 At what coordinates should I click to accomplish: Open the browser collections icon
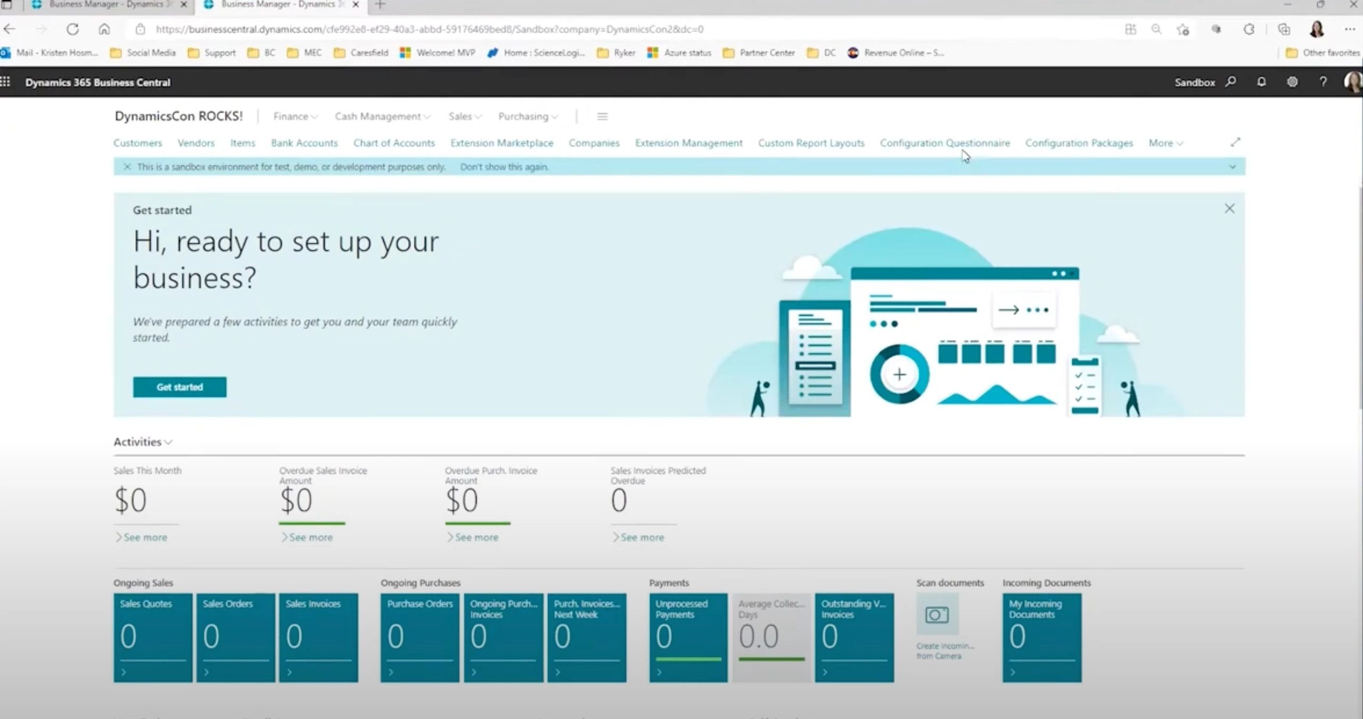(1284, 29)
